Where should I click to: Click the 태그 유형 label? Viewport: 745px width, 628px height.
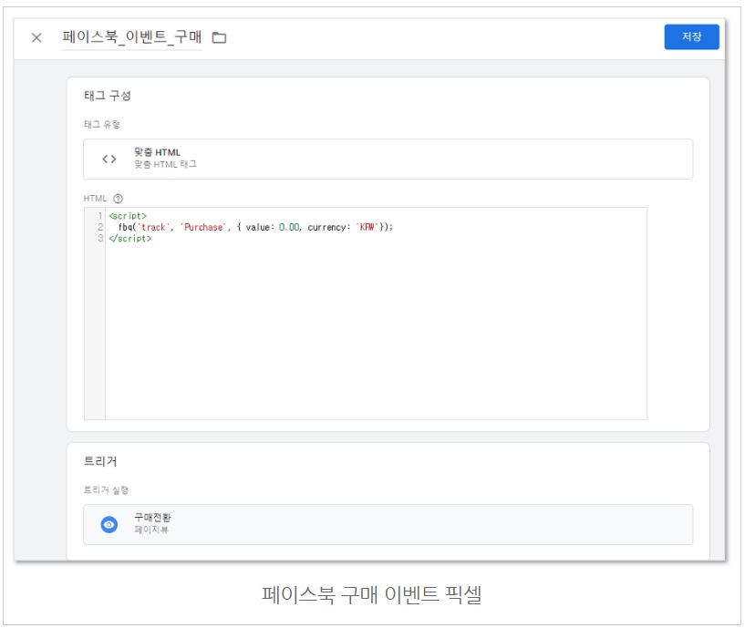(x=102, y=125)
